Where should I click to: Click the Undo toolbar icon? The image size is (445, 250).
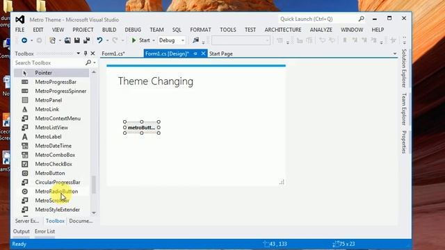(x=99, y=40)
